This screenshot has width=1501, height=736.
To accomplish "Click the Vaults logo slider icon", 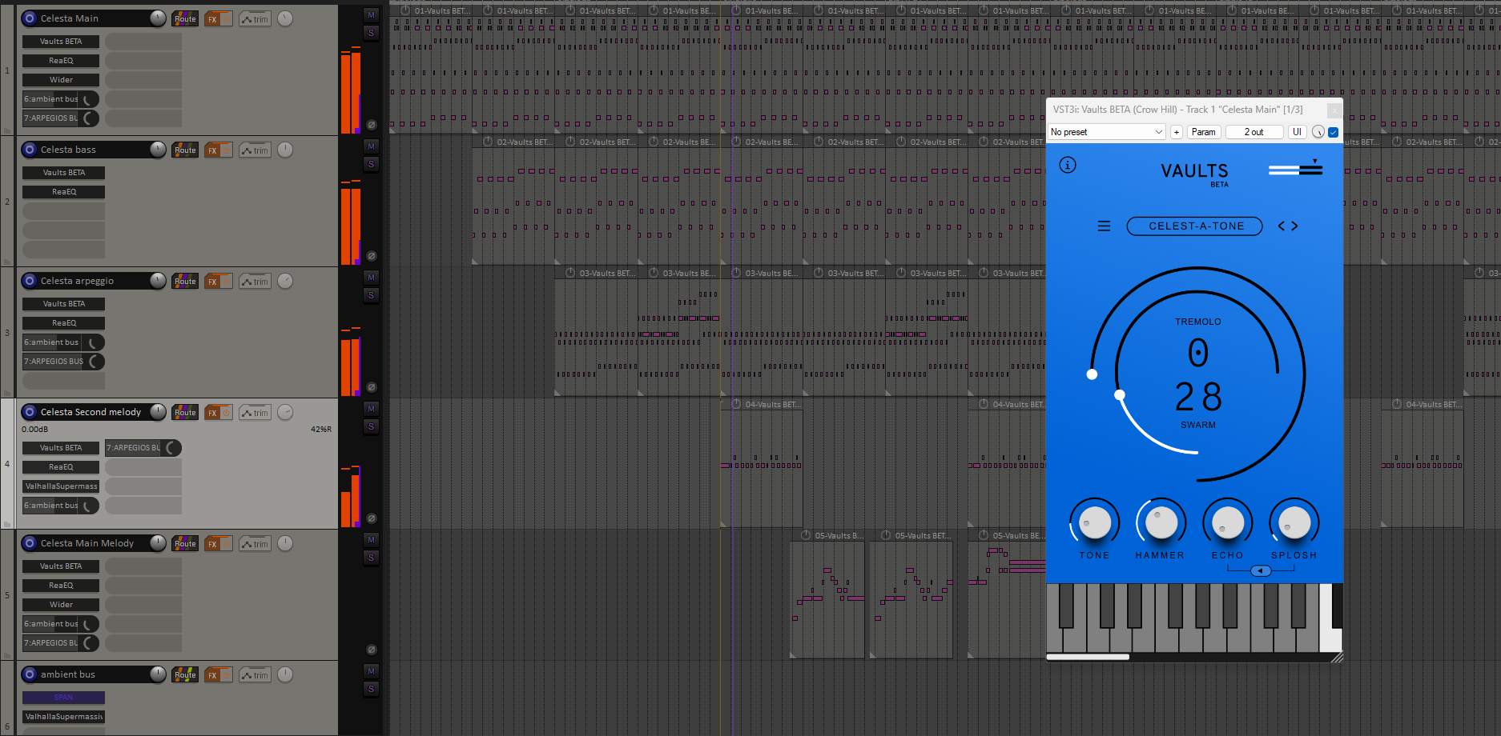I will point(1295,168).
